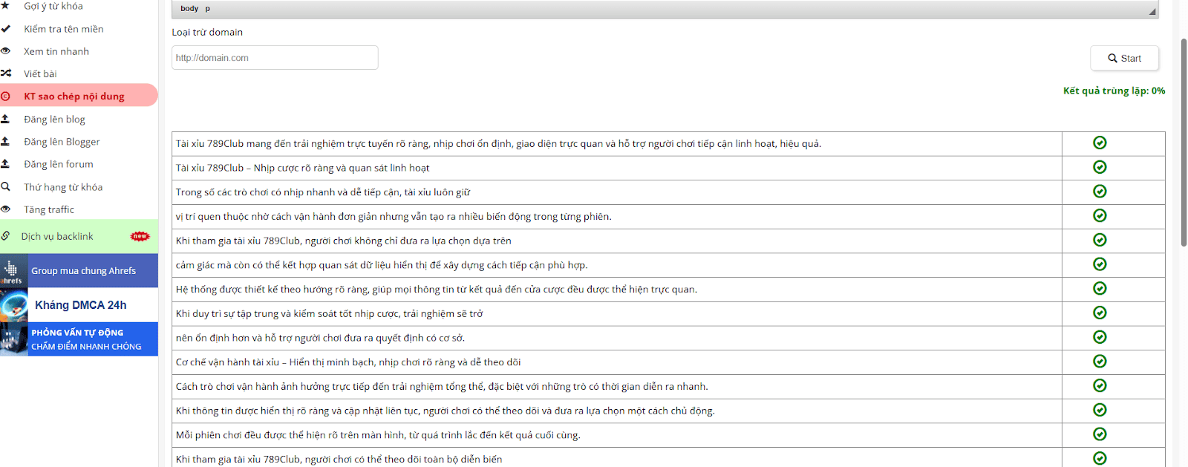
Task: Open the Đăng lên forum menu item
Action: tap(59, 164)
